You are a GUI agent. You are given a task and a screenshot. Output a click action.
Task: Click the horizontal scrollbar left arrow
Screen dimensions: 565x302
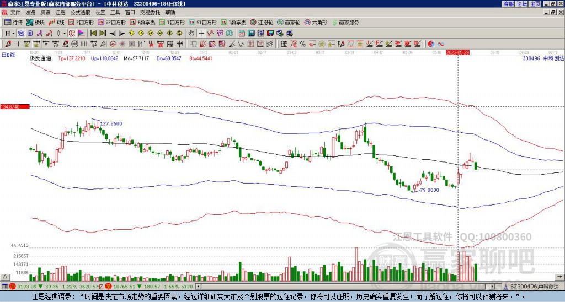coord(198,287)
